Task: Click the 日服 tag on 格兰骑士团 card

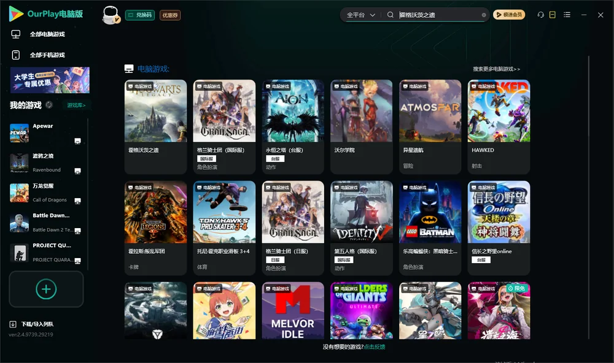Action: [275, 260]
